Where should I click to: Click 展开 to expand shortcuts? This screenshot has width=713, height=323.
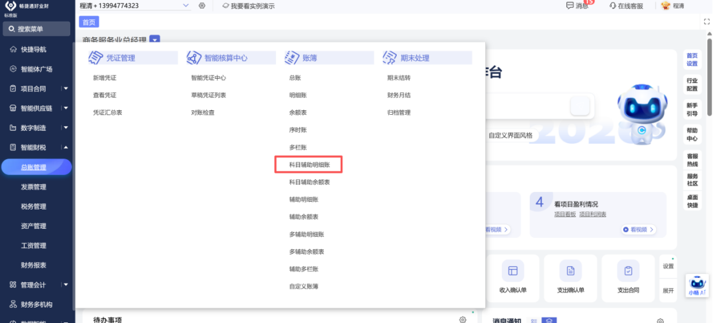pyautogui.click(x=668, y=291)
